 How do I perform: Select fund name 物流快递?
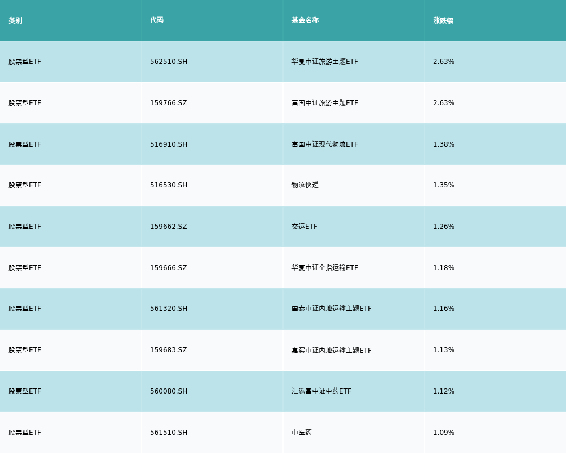click(x=305, y=185)
